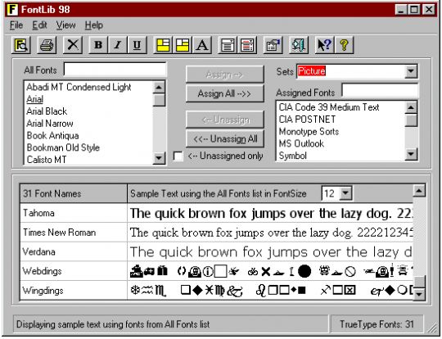Click the TrueType Fonts: 31 status panel
This screenshot has height=339, width=442.
377,324
